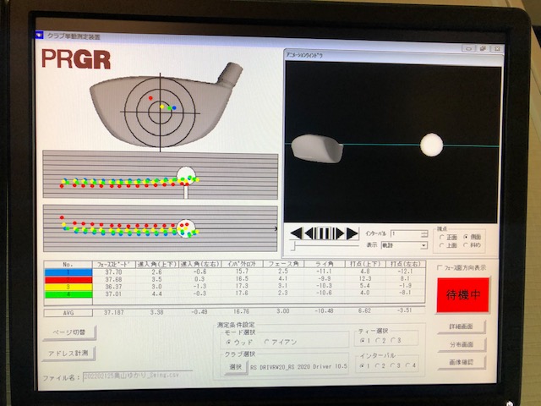
Task: Click the green shot 4 color swatch
Action: tap(68, 294)
